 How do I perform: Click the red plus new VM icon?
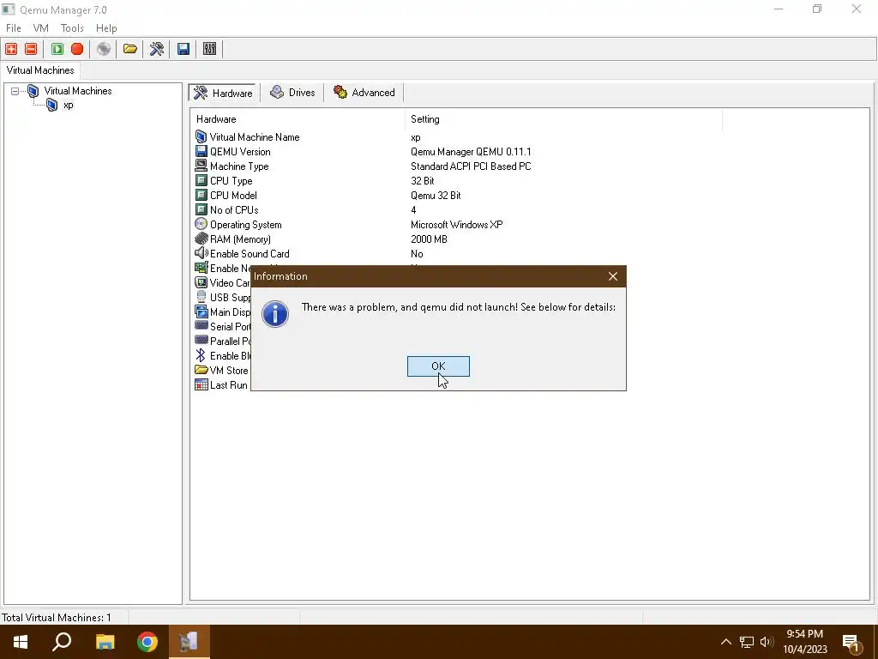(x=11, y=49)
